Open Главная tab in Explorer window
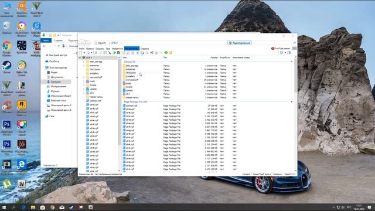The image size is (375, 211). click(x=58, y=40)
